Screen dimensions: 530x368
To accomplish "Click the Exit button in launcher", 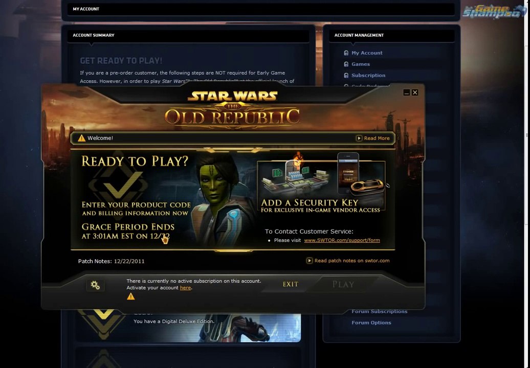I will pyautogui.click(x=291, y=284).
